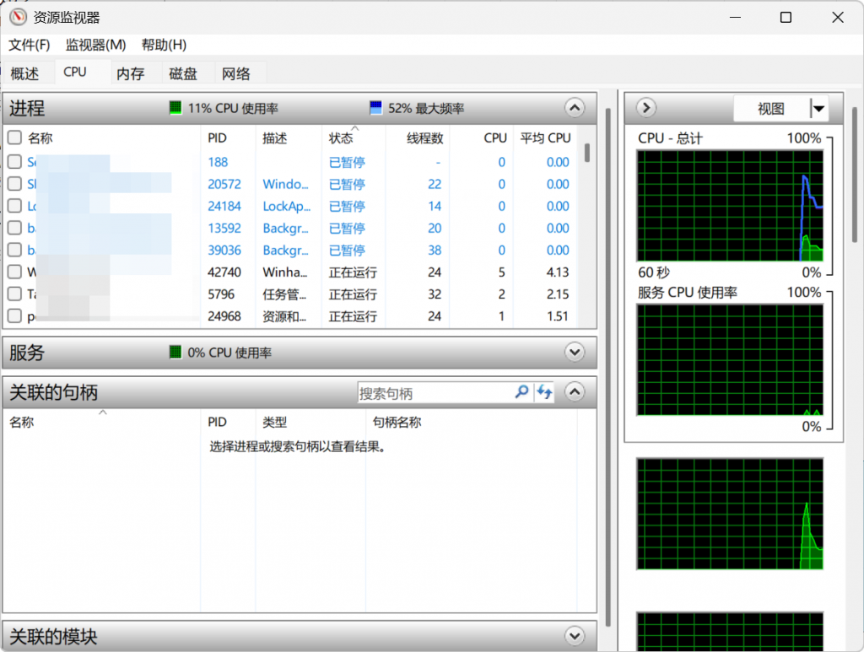Click the refresh handles search icon
The width and height of the screenshot is (864, 652).
click(x=544, y=392)
